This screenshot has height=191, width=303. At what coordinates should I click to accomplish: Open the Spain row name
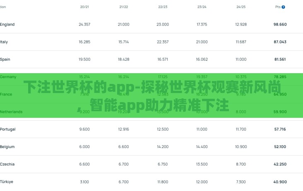click(5, 60)
